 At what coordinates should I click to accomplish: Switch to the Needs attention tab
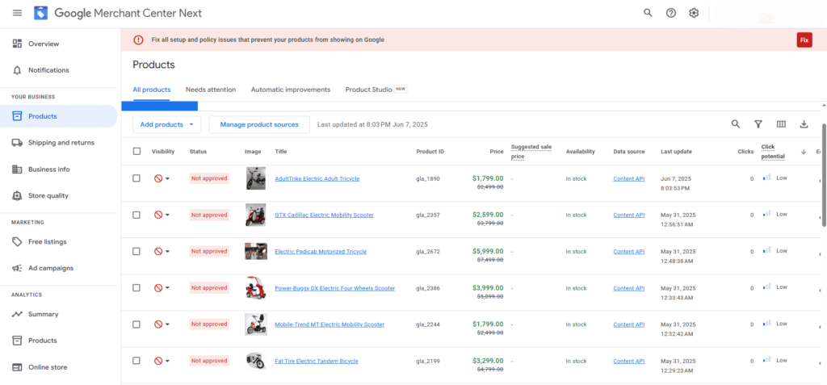(211, 90)
